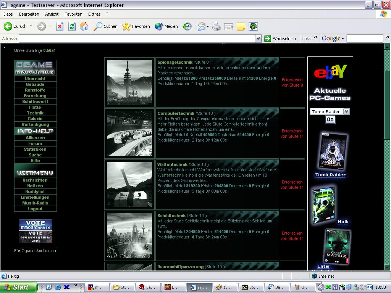The image size is (391, 293).
Task: Click the Vote MMOG Charts banner
Action: point(36,225)
